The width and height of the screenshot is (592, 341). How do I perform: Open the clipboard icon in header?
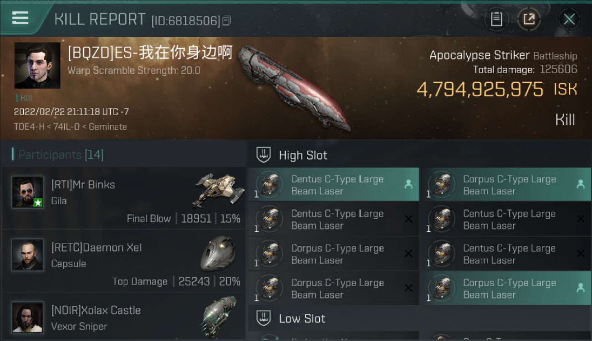(x=496, y=20)
